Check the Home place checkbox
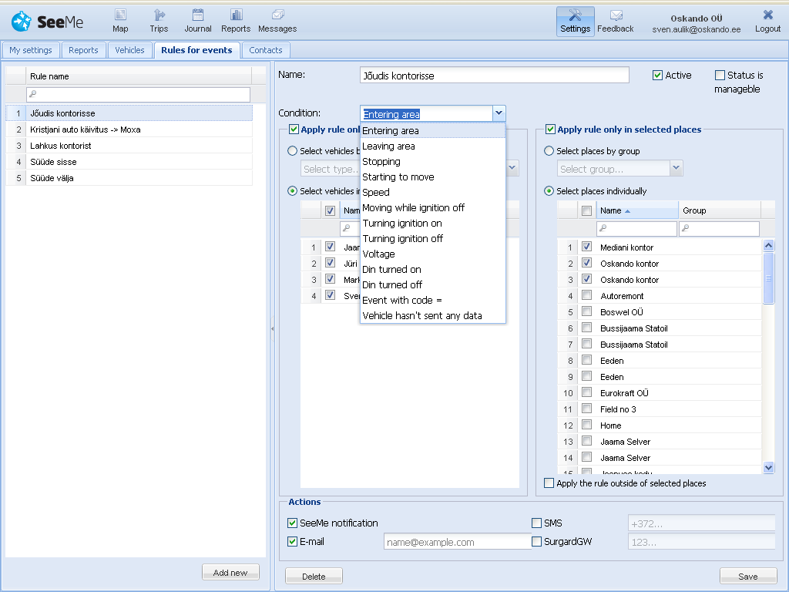This screenshot has width=789, height=592. (x=586, y=425)
